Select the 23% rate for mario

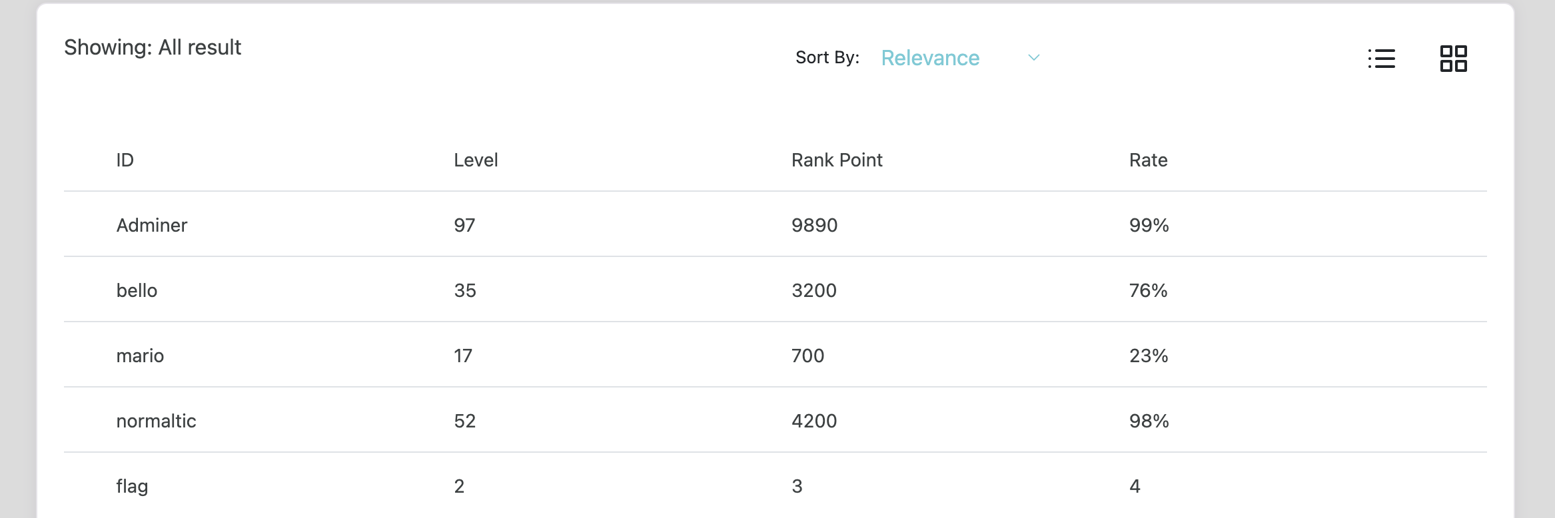1149,356
